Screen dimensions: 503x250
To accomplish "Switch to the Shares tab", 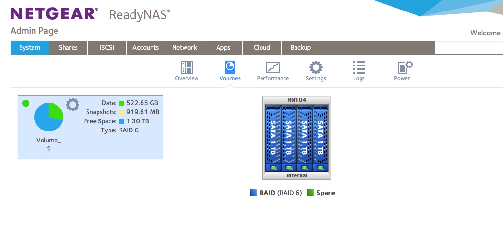I will (x=68, y=48).
